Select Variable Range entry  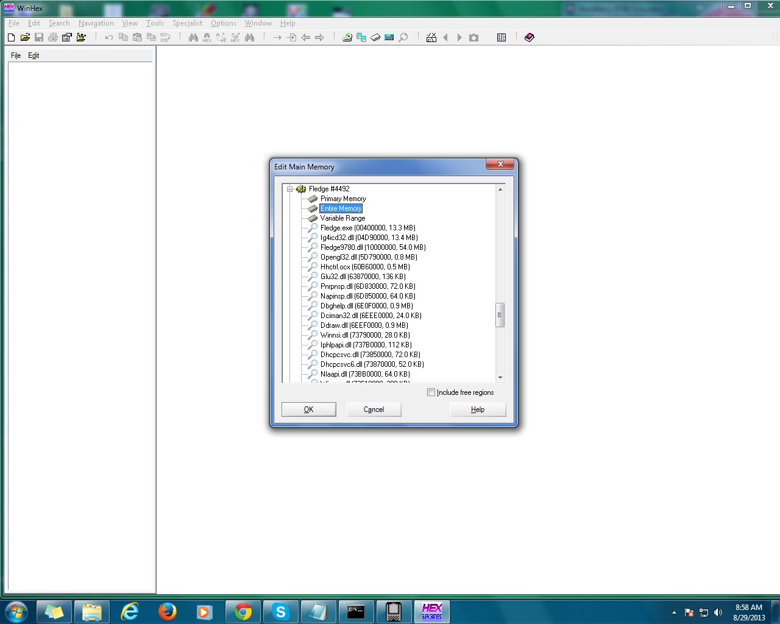coord(343,218)
